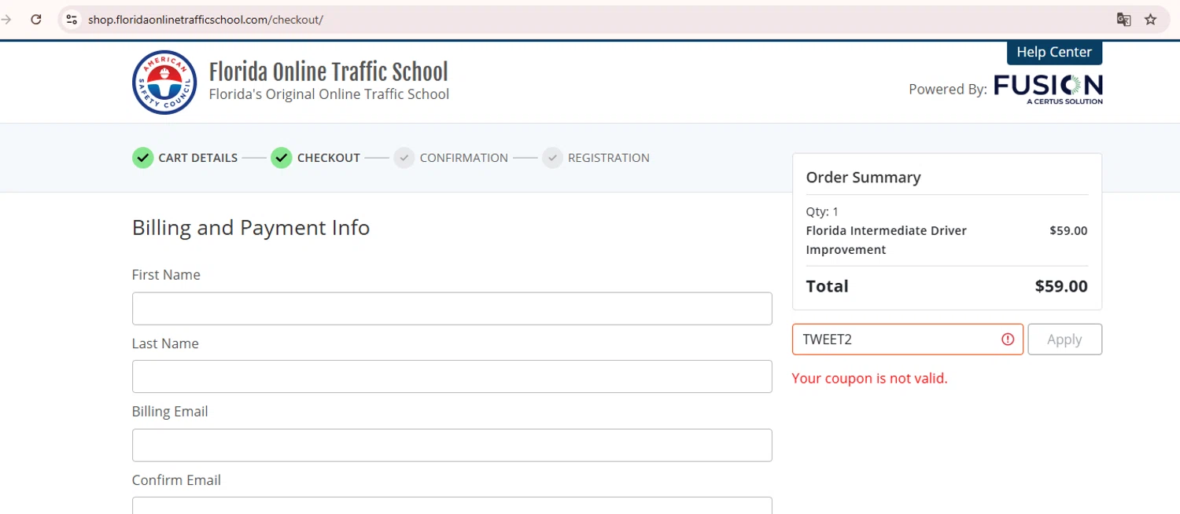Select the Registration step label
Viewport: 1180px width, 514px height.
(x=609, y=158)
